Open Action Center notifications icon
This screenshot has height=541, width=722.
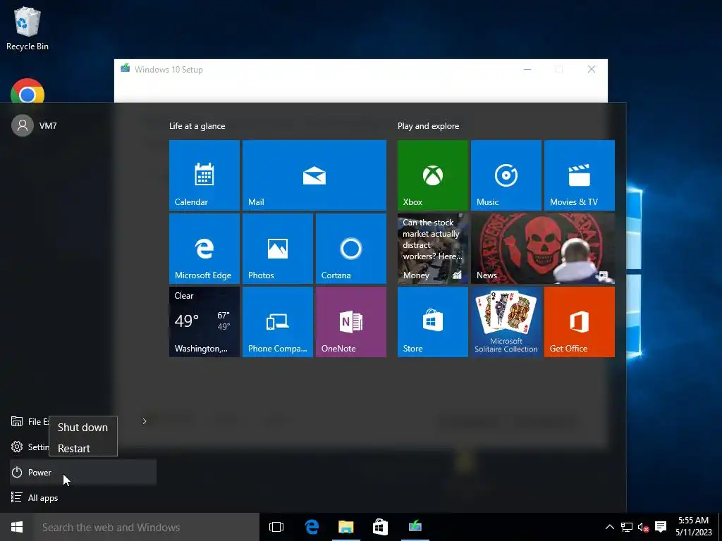[x=661, y=527]
